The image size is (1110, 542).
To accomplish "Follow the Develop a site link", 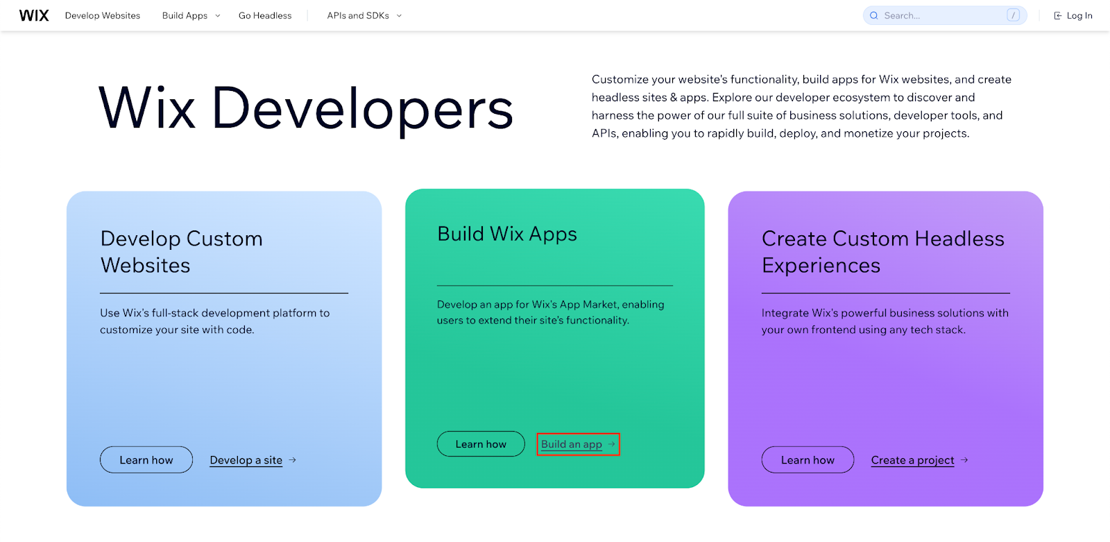I will (246, 460).
